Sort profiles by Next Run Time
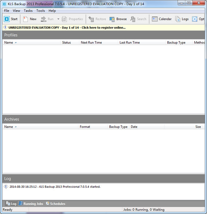 (98, 43)
